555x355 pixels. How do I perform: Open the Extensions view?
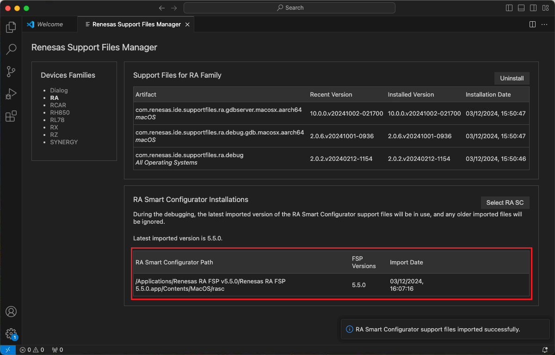click(x=11, y=116)
